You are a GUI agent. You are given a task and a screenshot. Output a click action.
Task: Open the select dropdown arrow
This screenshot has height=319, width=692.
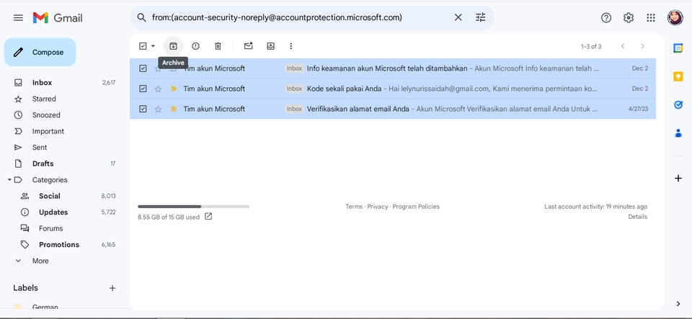(153, 46)
